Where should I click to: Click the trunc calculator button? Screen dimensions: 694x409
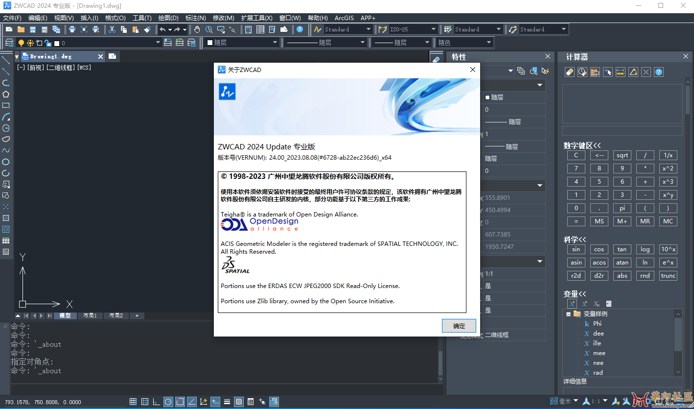click(x=668, y=276)
